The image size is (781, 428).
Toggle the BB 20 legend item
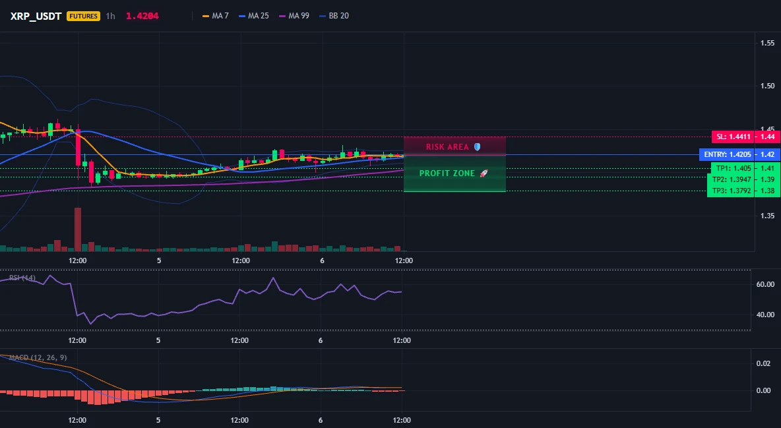pyautogui.click(x=334, y=16)
